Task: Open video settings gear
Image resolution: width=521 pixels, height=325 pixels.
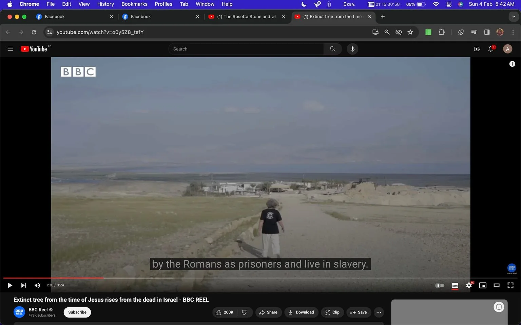Action: coord(469,285)
